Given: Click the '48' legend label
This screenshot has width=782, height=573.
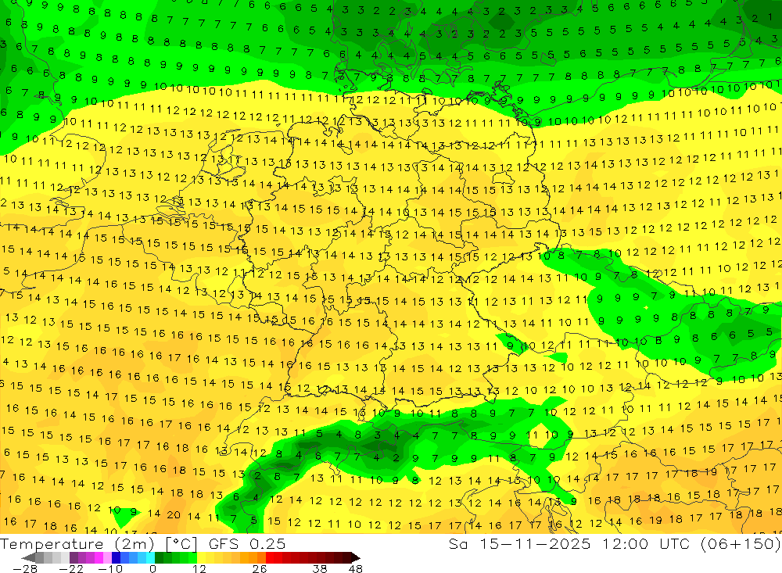Looking at the screenshot, I should (x=356, y=568).
